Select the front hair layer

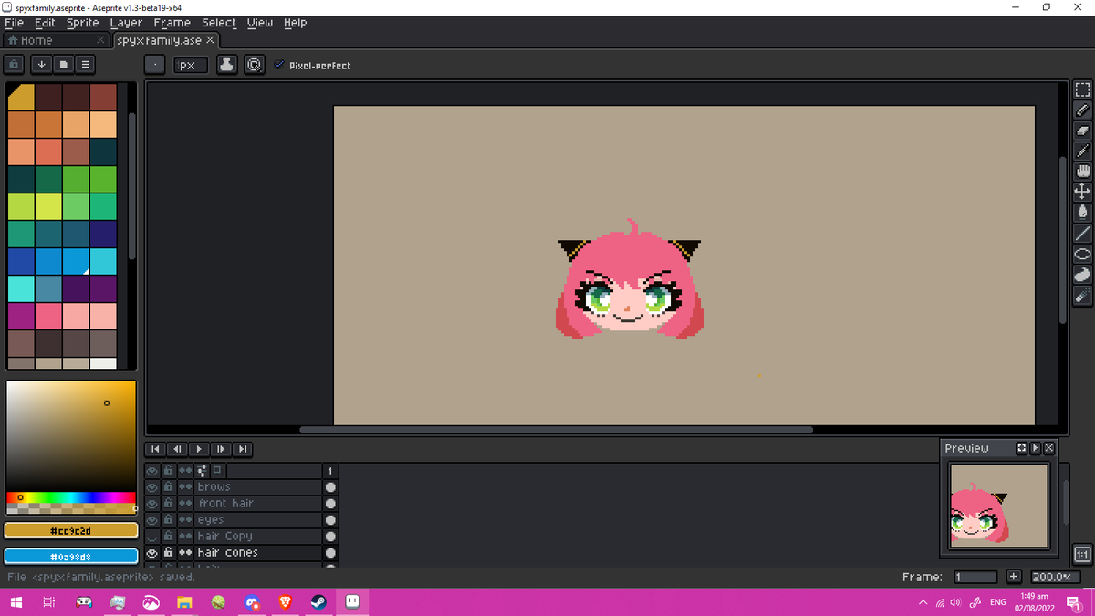(256, 504)
